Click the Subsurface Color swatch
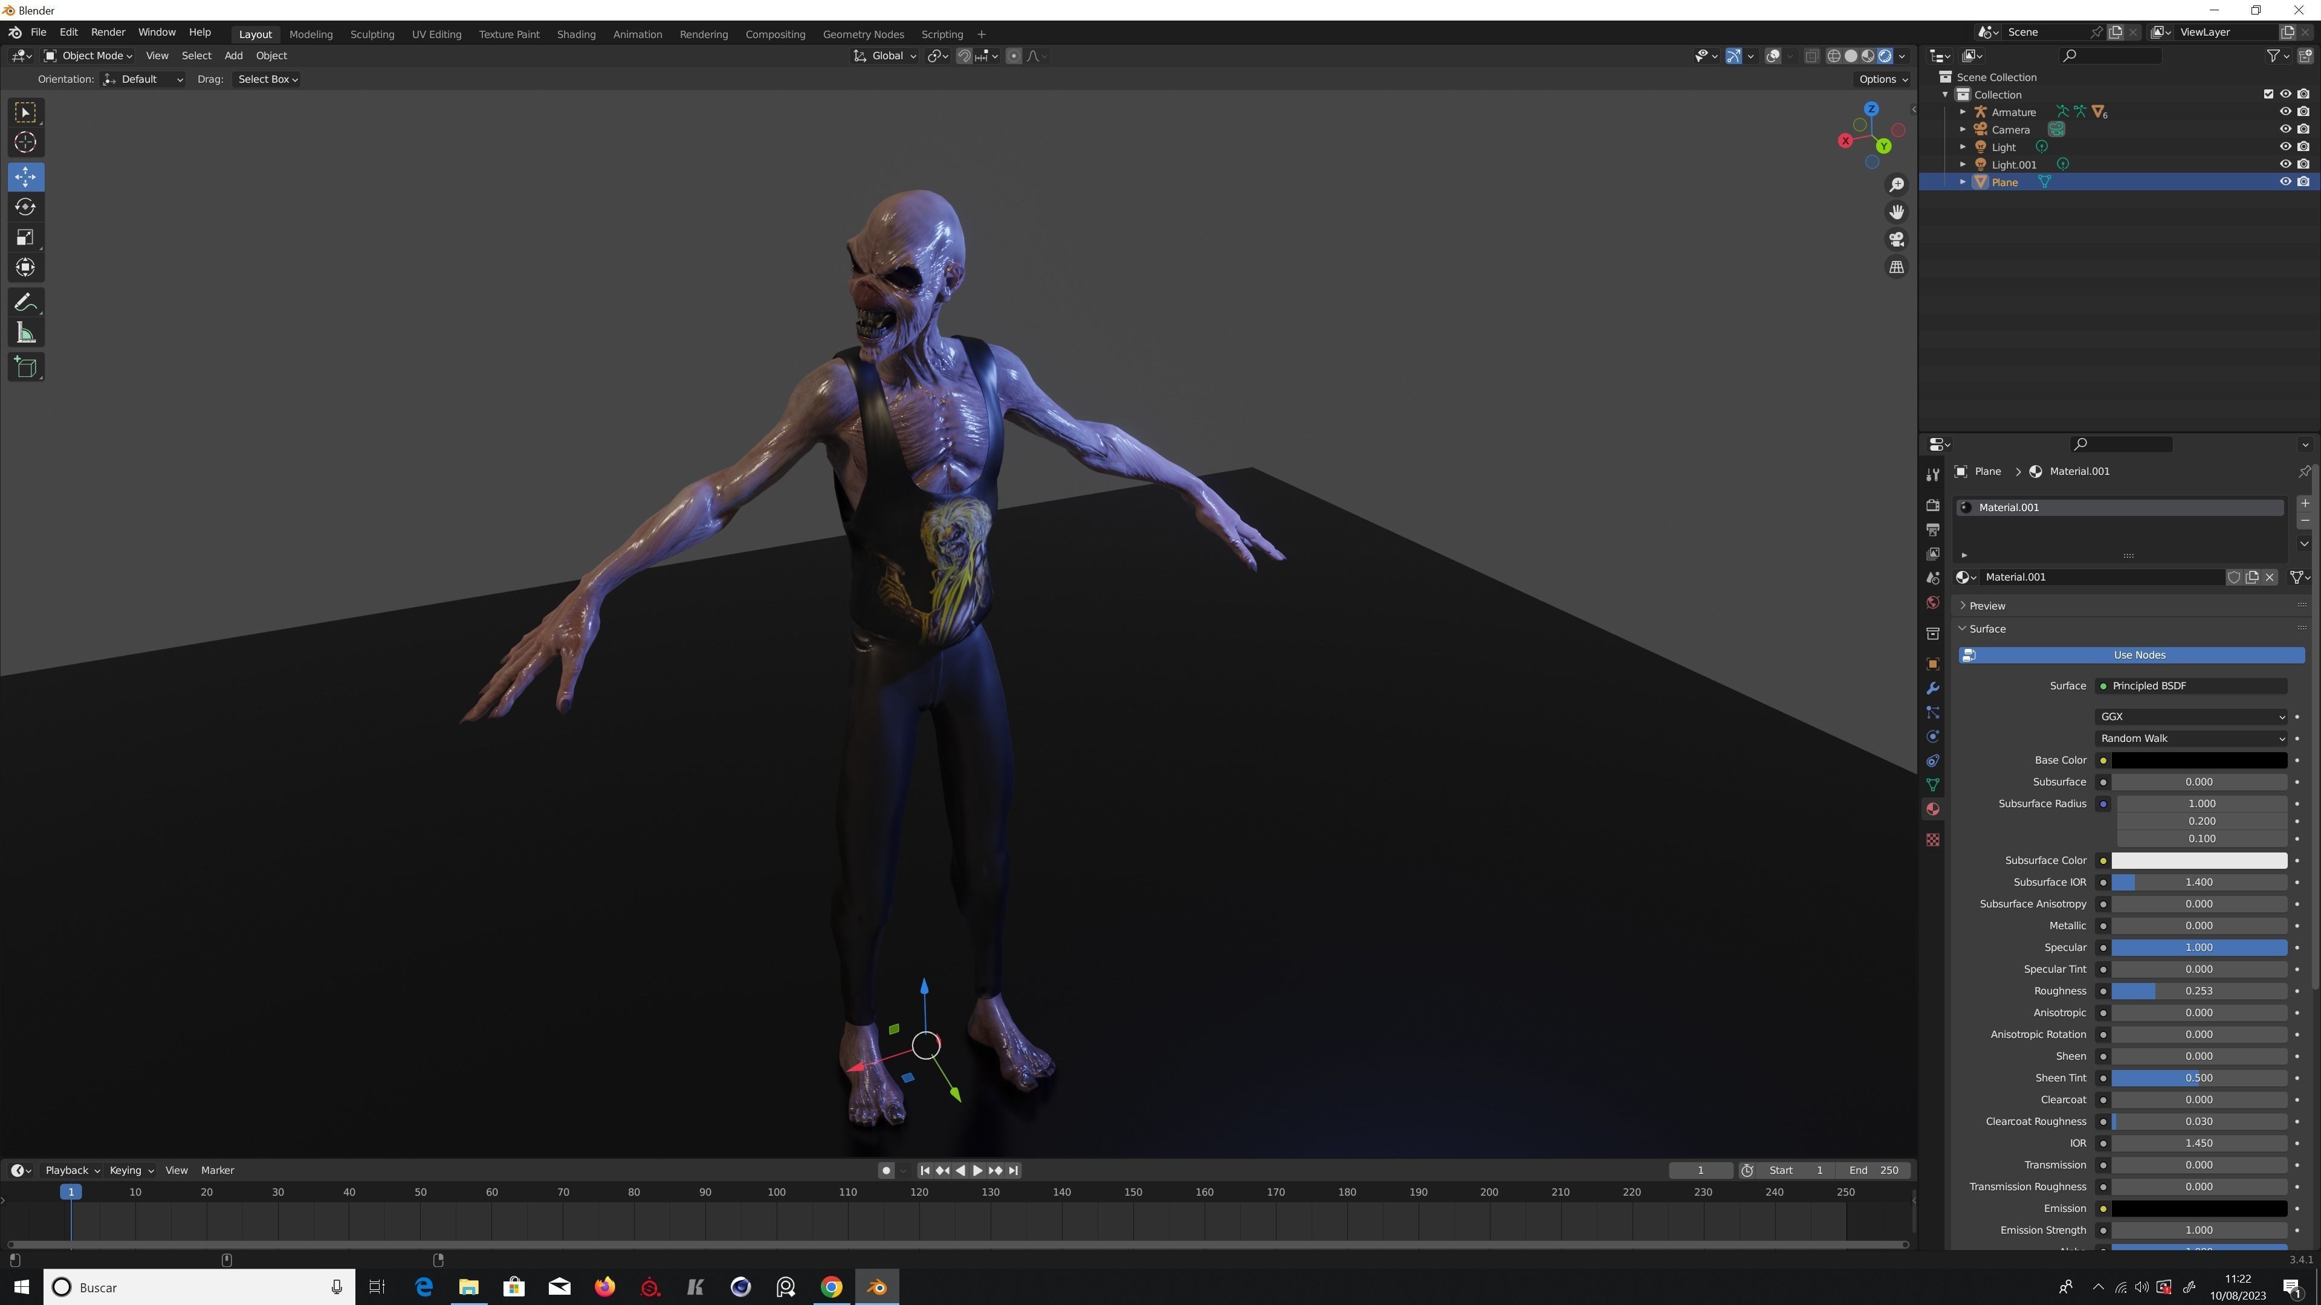 coord(2200,861)
